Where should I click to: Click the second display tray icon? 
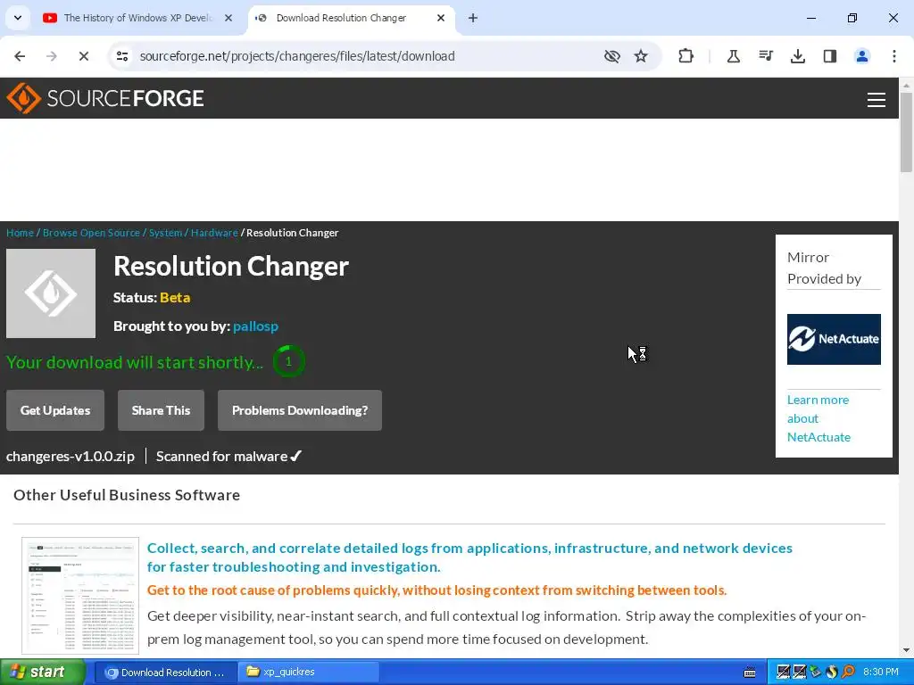click(799, 673)
